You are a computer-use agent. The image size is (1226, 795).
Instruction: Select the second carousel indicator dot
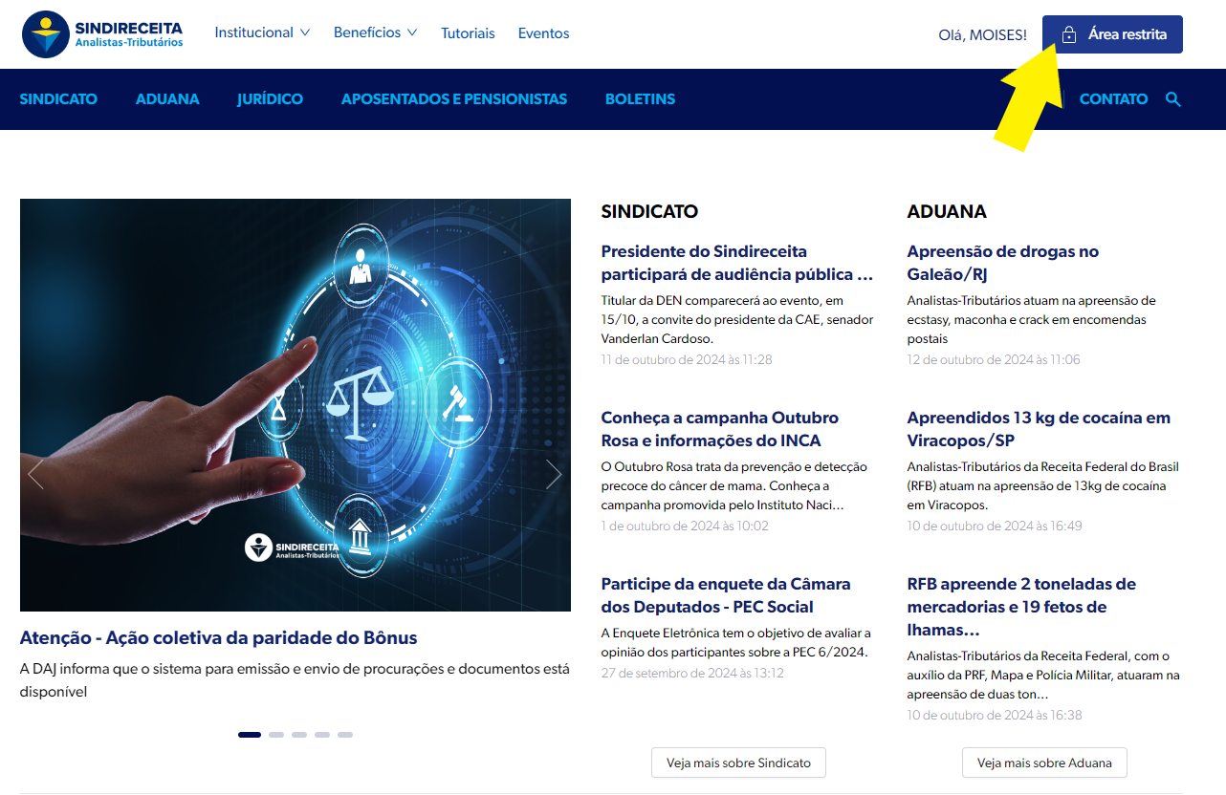click(276, 735)
